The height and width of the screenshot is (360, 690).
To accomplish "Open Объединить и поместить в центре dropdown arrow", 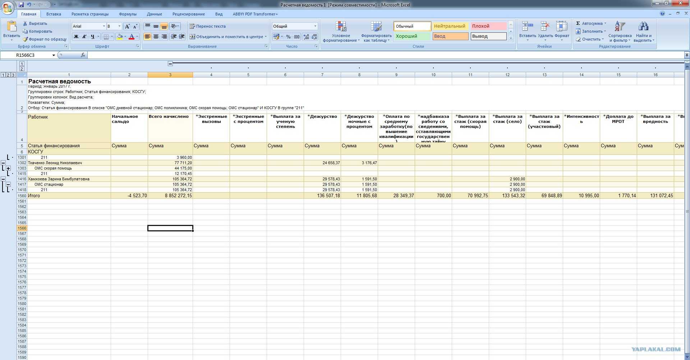I will (x=266, y=37).
